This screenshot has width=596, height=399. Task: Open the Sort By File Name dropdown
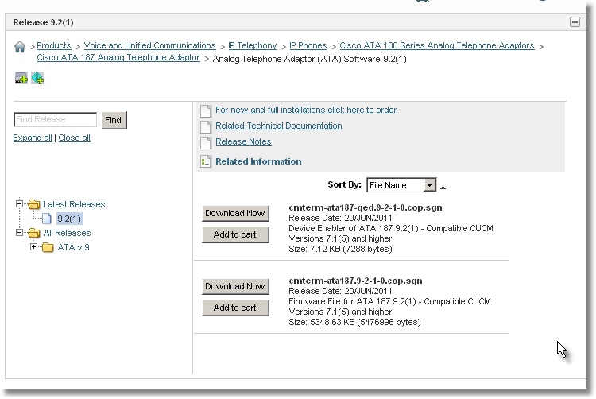point(429,185)
